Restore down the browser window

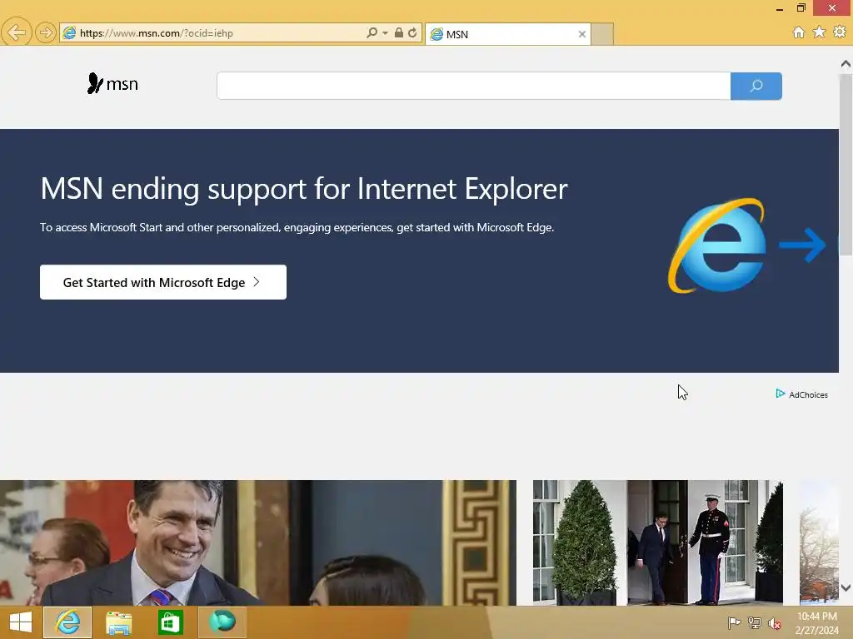801,7
